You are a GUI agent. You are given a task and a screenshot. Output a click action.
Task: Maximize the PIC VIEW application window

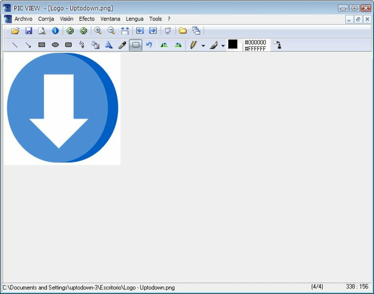(355, 8)
